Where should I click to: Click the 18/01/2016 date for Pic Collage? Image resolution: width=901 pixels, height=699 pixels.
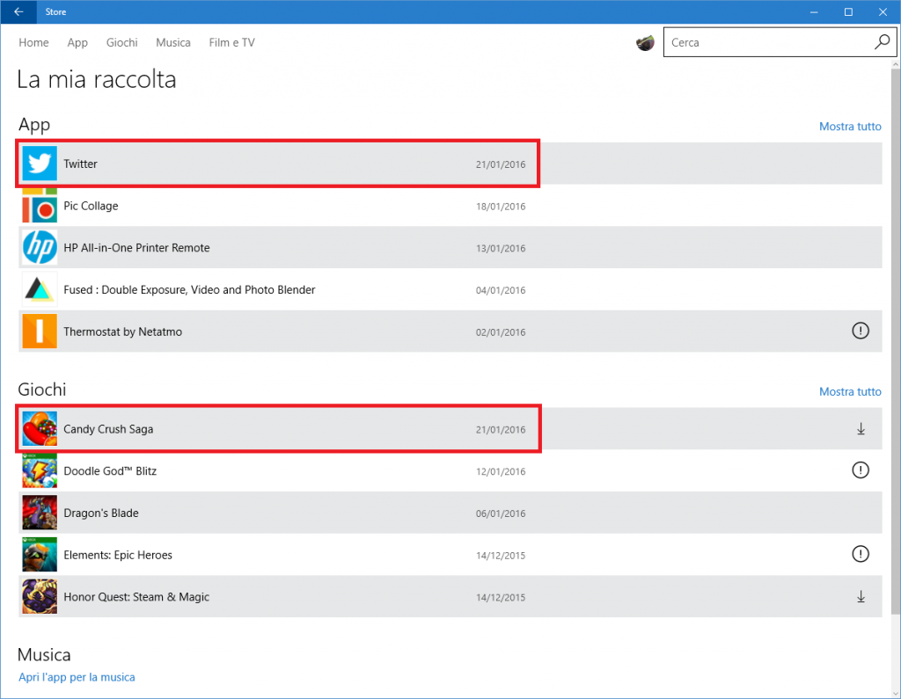coord(501,207)
